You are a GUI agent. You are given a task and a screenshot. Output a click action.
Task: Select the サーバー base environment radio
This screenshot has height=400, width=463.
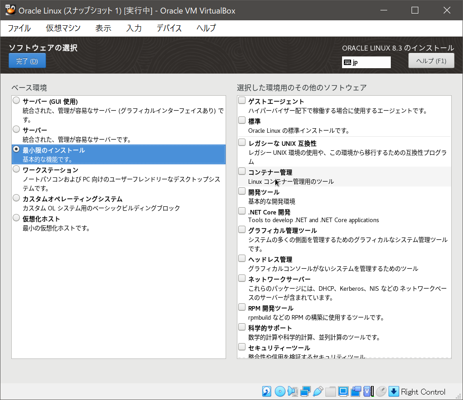pyautogui.click(x=17, y=129)
